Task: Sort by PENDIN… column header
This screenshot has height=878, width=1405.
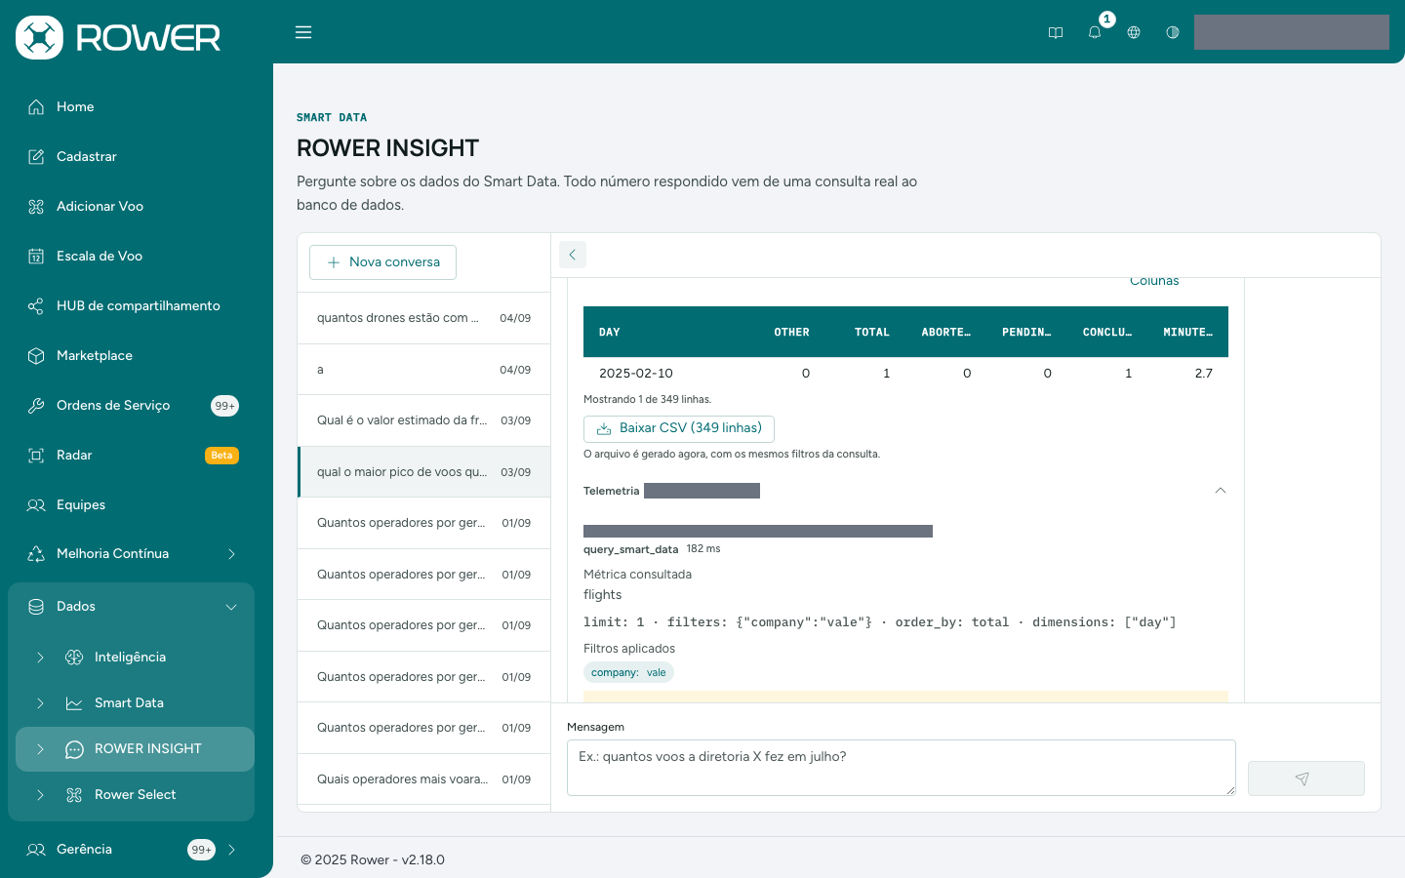Action: [x=1026, y=332]
